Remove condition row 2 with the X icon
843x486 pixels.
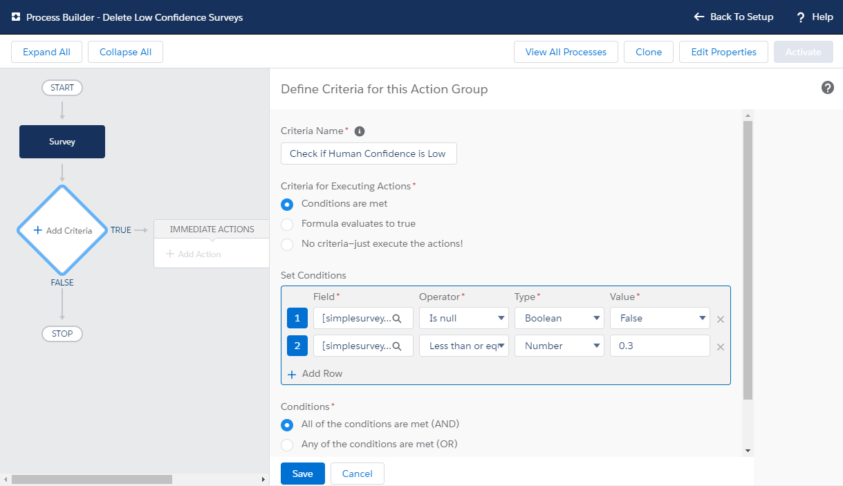720,347
